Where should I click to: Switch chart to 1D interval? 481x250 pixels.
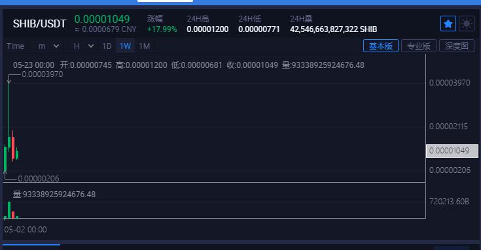(107, 46)
